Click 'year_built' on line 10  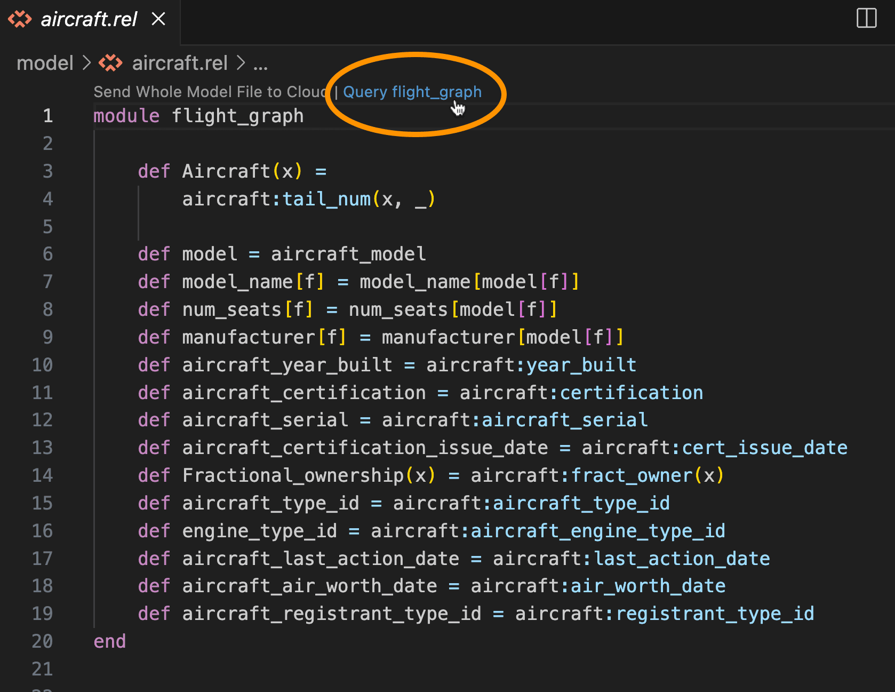point(581,365)
